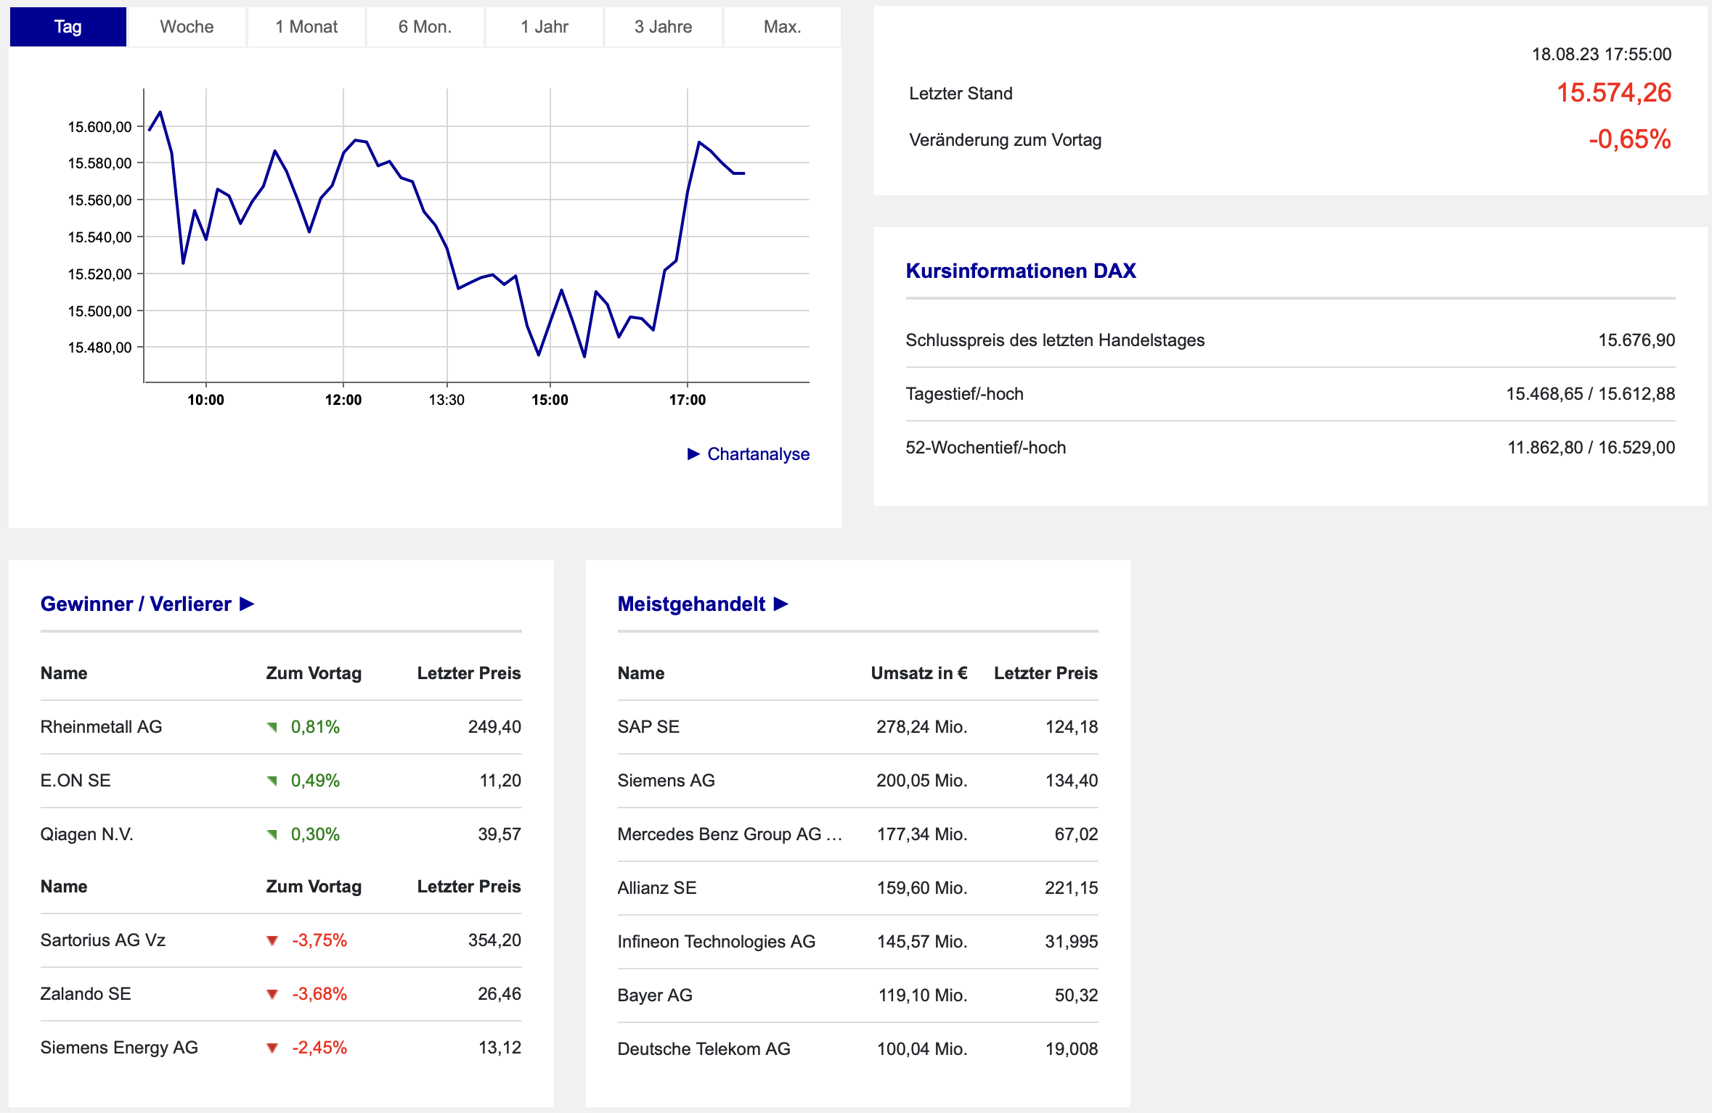Select the Infineon Technologies AG entry
The height and width of the screenshot is (1113, 1712).
[716, 942]
